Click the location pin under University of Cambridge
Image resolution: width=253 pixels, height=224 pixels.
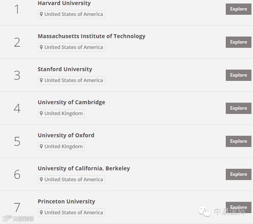pyautogui.click(x=41, y=114)
